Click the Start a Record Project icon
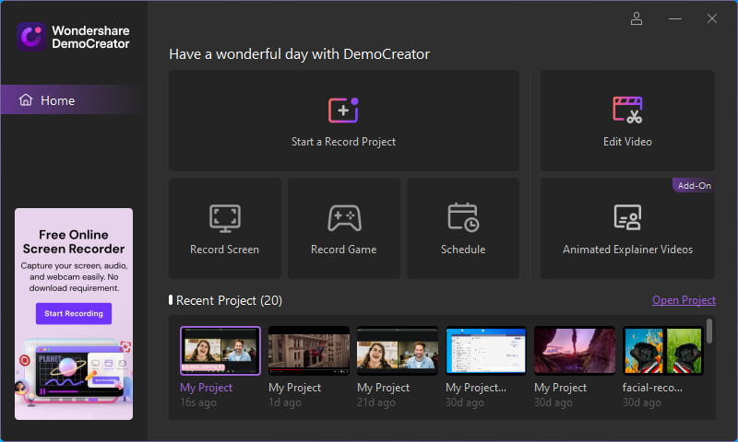The image size is (738, 442). (x=343, y=110)
